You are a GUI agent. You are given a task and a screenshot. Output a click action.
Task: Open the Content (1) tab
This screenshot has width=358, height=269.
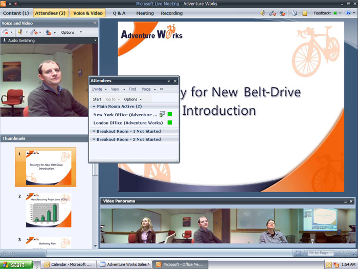[x=16, y=13]
